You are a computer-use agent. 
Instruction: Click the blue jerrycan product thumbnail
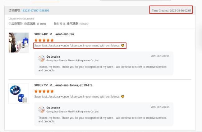click(x=19, y=94)
